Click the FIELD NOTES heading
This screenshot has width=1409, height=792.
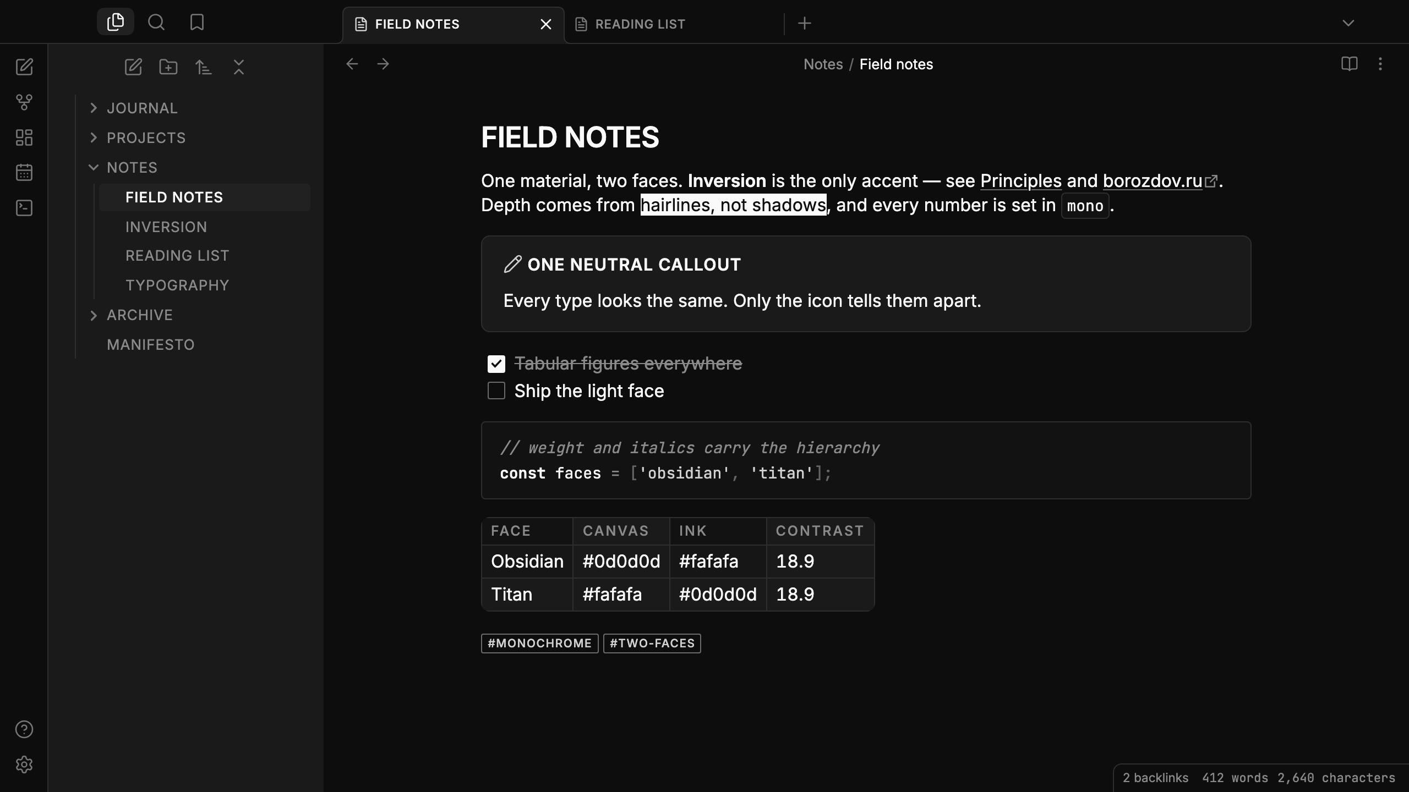(570, 137)
